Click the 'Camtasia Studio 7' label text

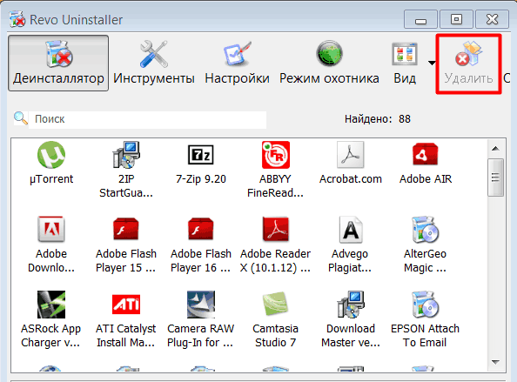[276, 336]
